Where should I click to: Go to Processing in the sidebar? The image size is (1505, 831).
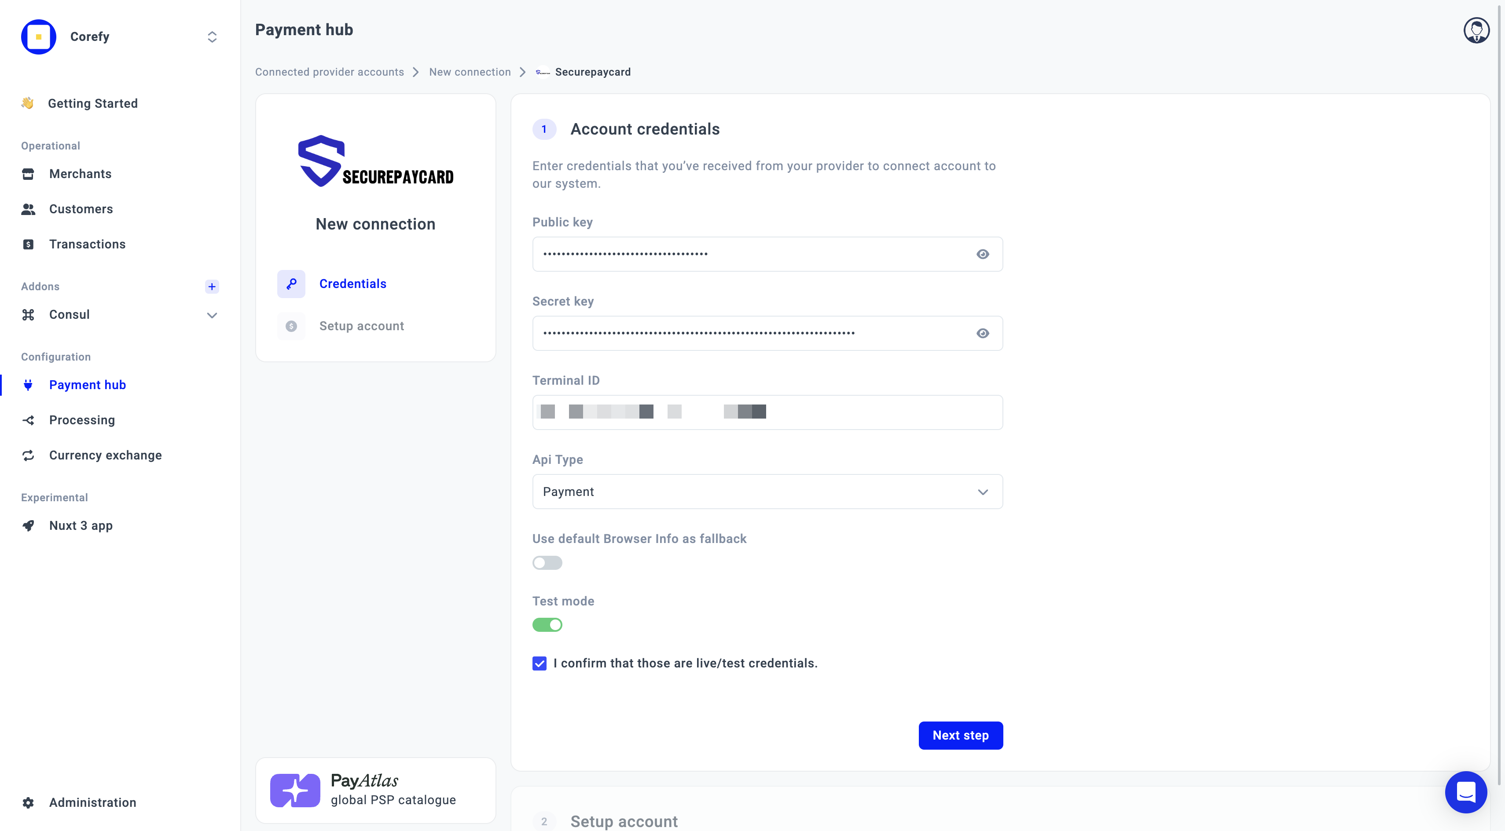[x=82, y=420]
